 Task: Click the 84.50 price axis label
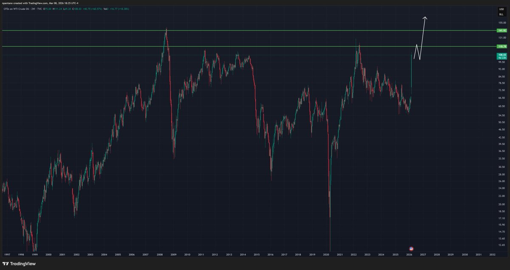pos(502,76)
